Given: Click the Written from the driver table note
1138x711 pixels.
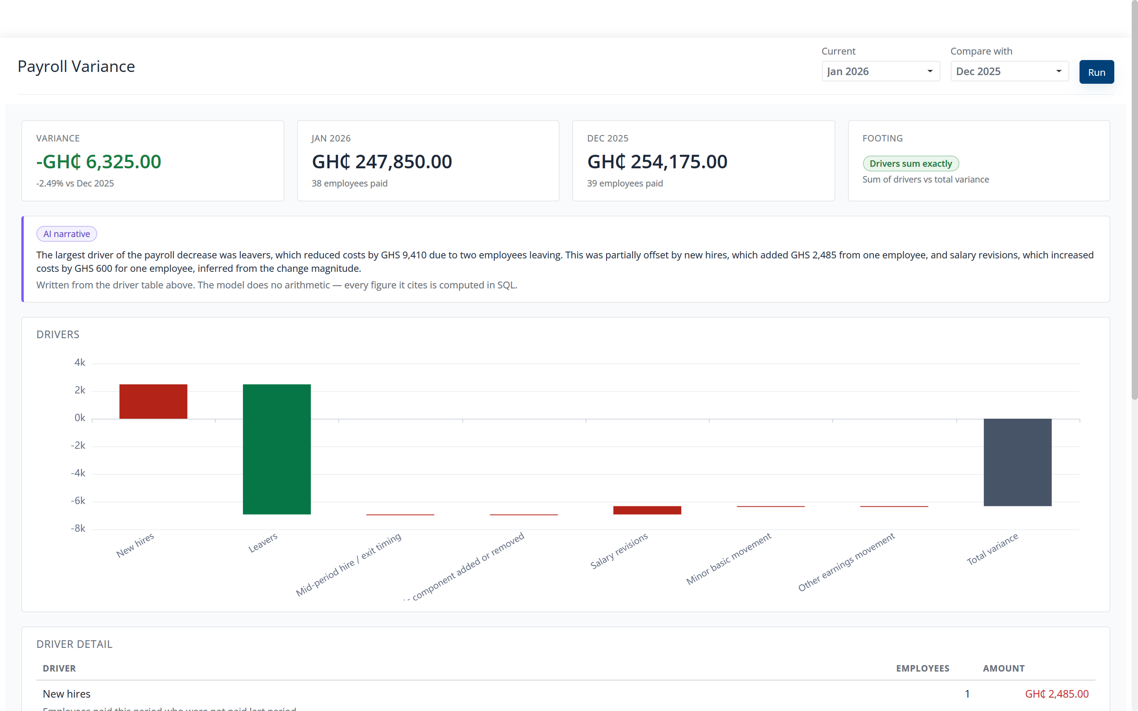Looking at the screenshot, I should pos(277,285).
